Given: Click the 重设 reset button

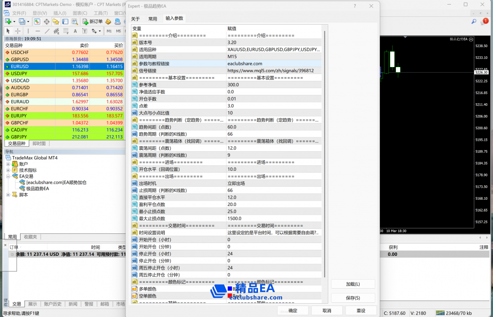Looking at the screenshot, I should 361,311.
